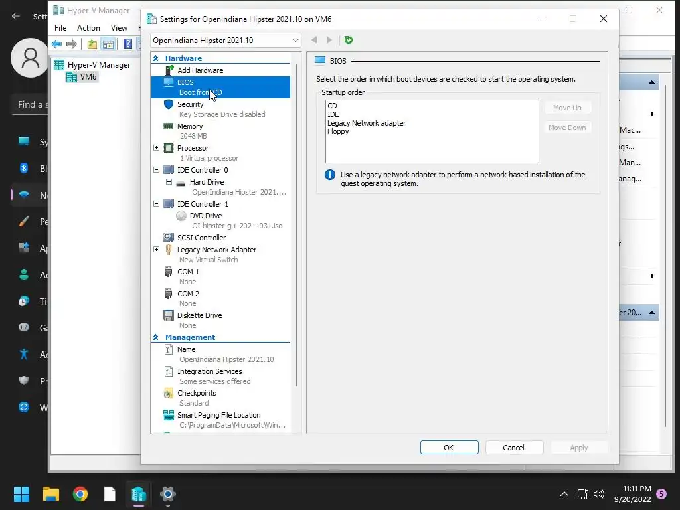Click the Cancel button

514,447
